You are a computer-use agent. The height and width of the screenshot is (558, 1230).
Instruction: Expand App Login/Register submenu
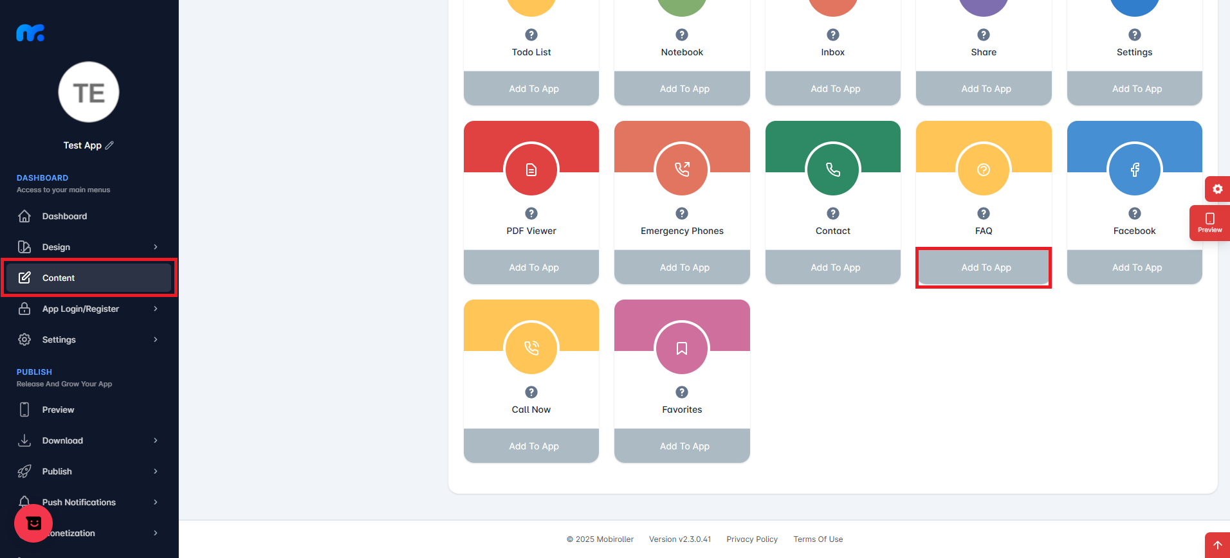pos(156,309)
